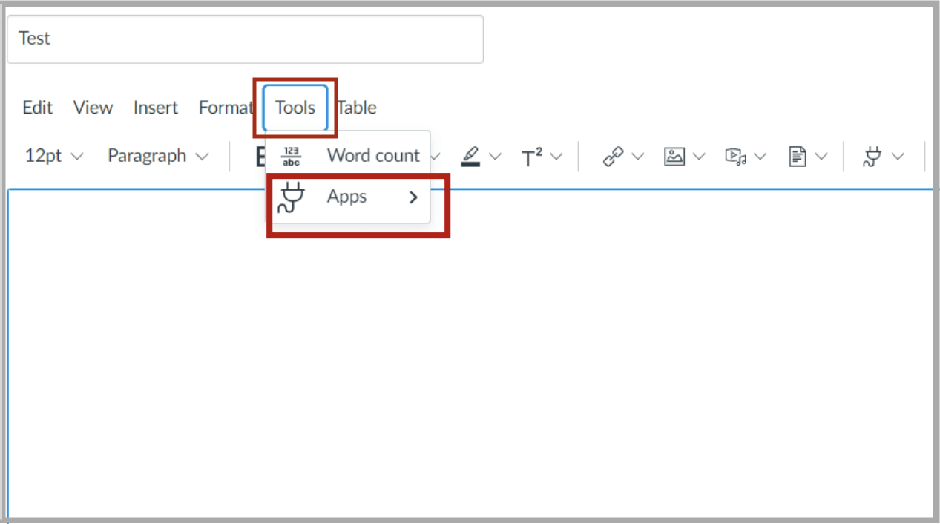Open the link options chevron
This screenshot has width=940, height=524.
click(637, 156)
